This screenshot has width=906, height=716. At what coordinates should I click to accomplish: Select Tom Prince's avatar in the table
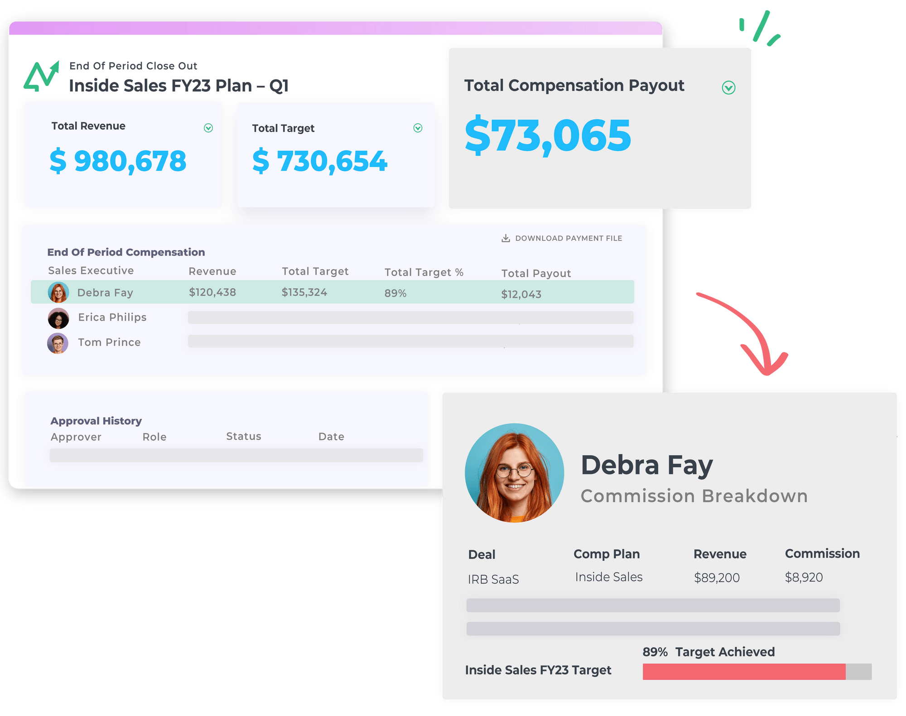58,343
